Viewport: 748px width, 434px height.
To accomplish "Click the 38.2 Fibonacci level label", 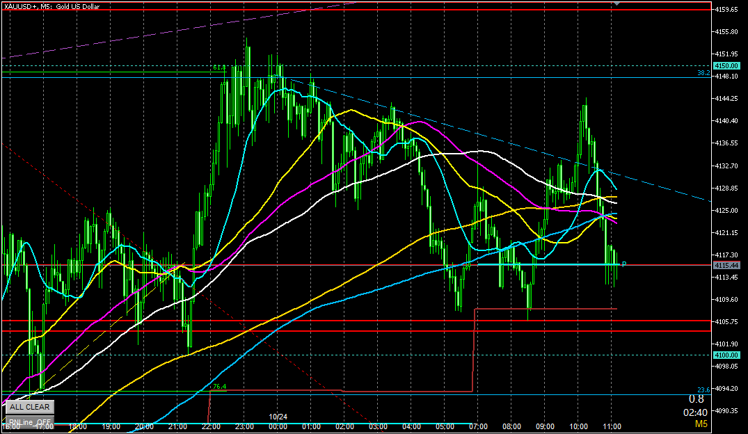I will [703, 72].
